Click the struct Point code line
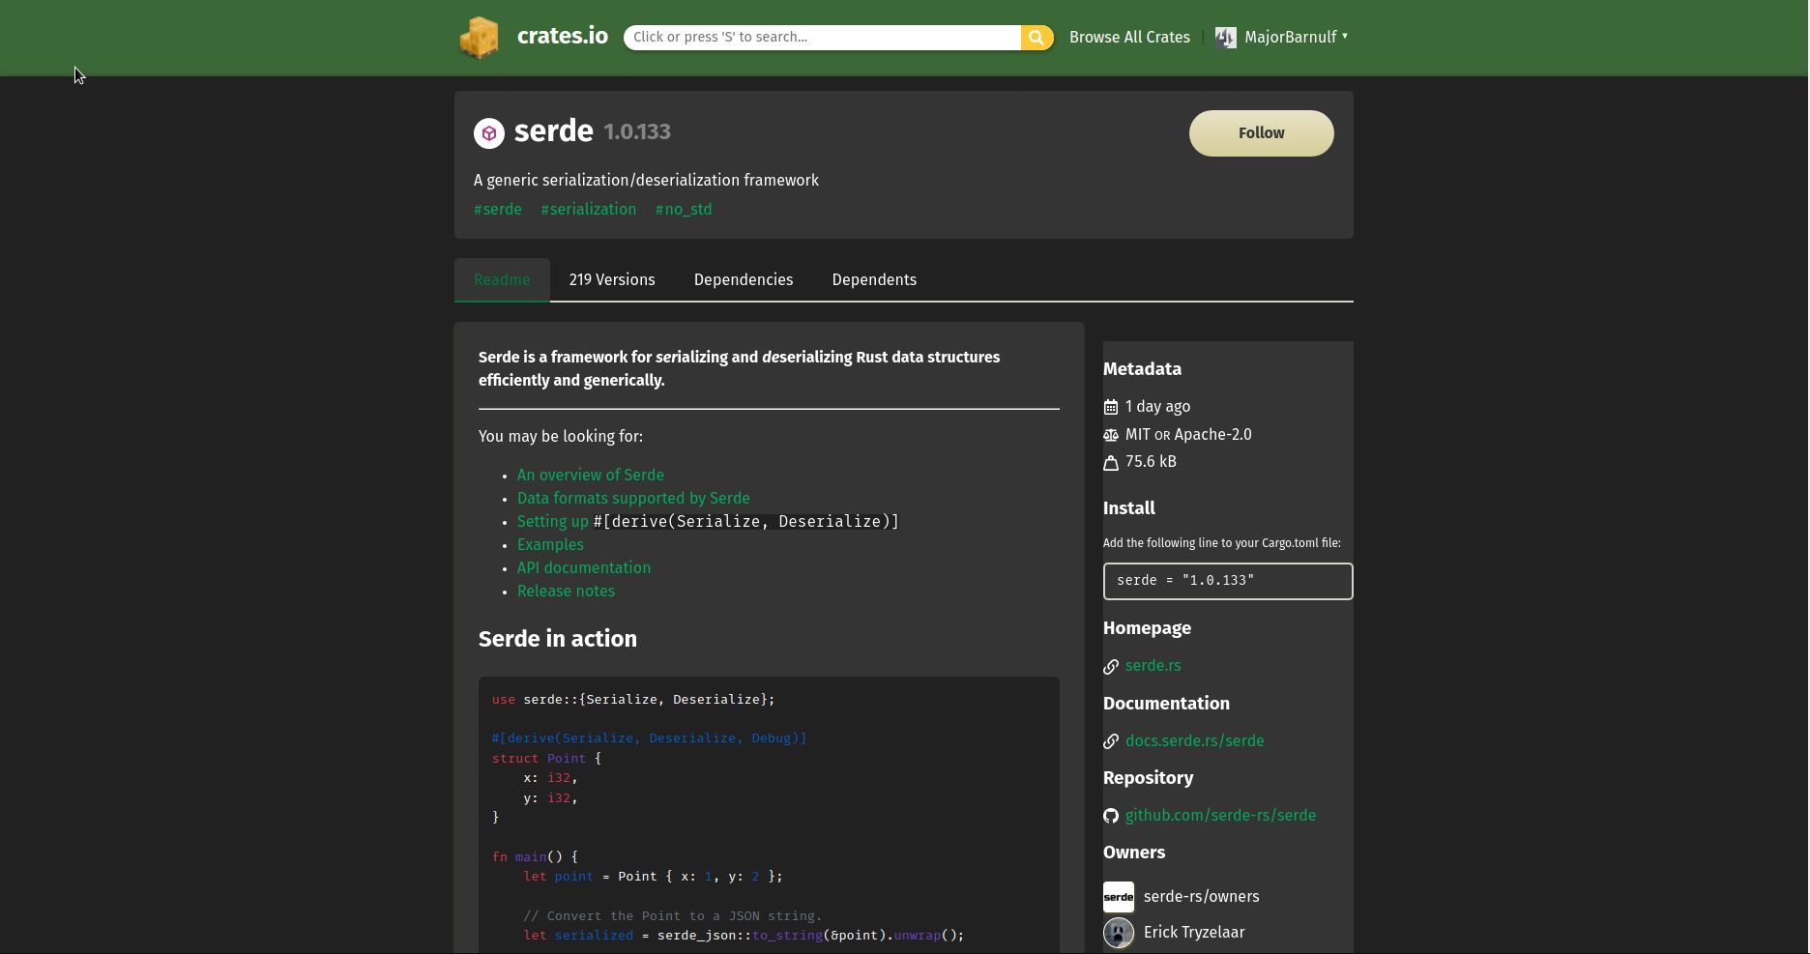 point(546,759)
